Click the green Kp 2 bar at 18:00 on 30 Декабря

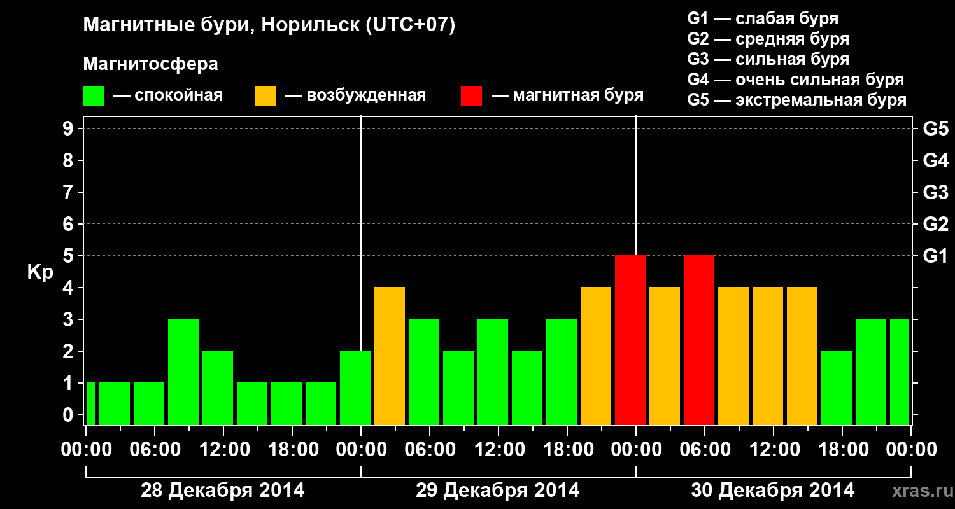coord(837,387)
